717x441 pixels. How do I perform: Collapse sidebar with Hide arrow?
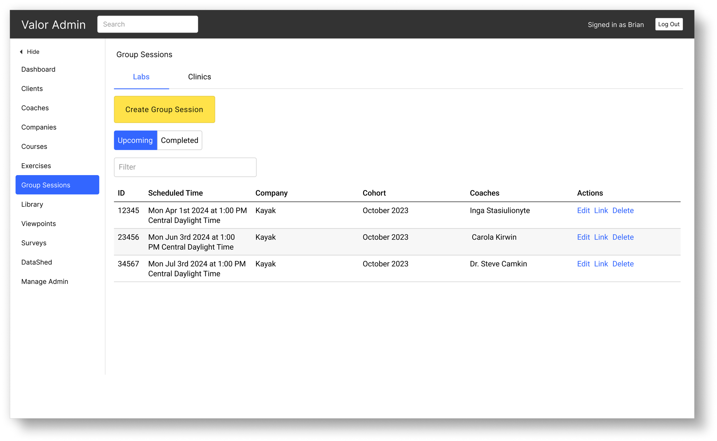pyautogui.click(x=30, y=52)
